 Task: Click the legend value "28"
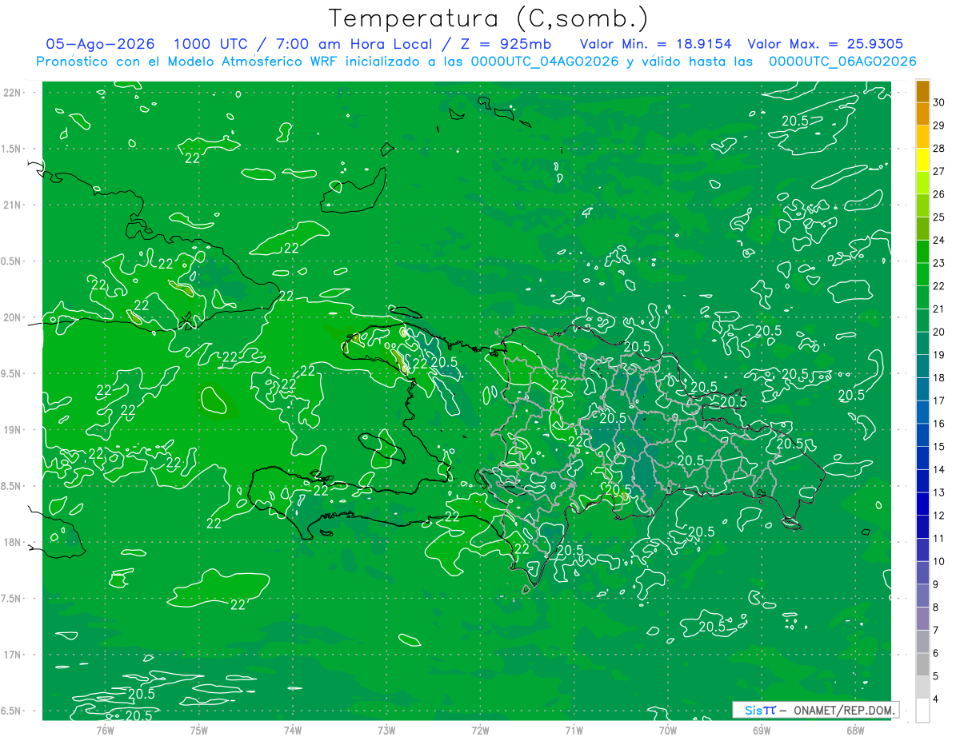(x=938, y=149)
